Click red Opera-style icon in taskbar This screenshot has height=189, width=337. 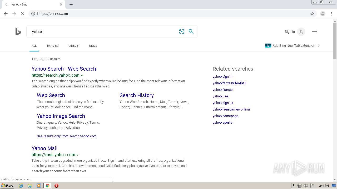pyautogui.click(x=56, y=186)
